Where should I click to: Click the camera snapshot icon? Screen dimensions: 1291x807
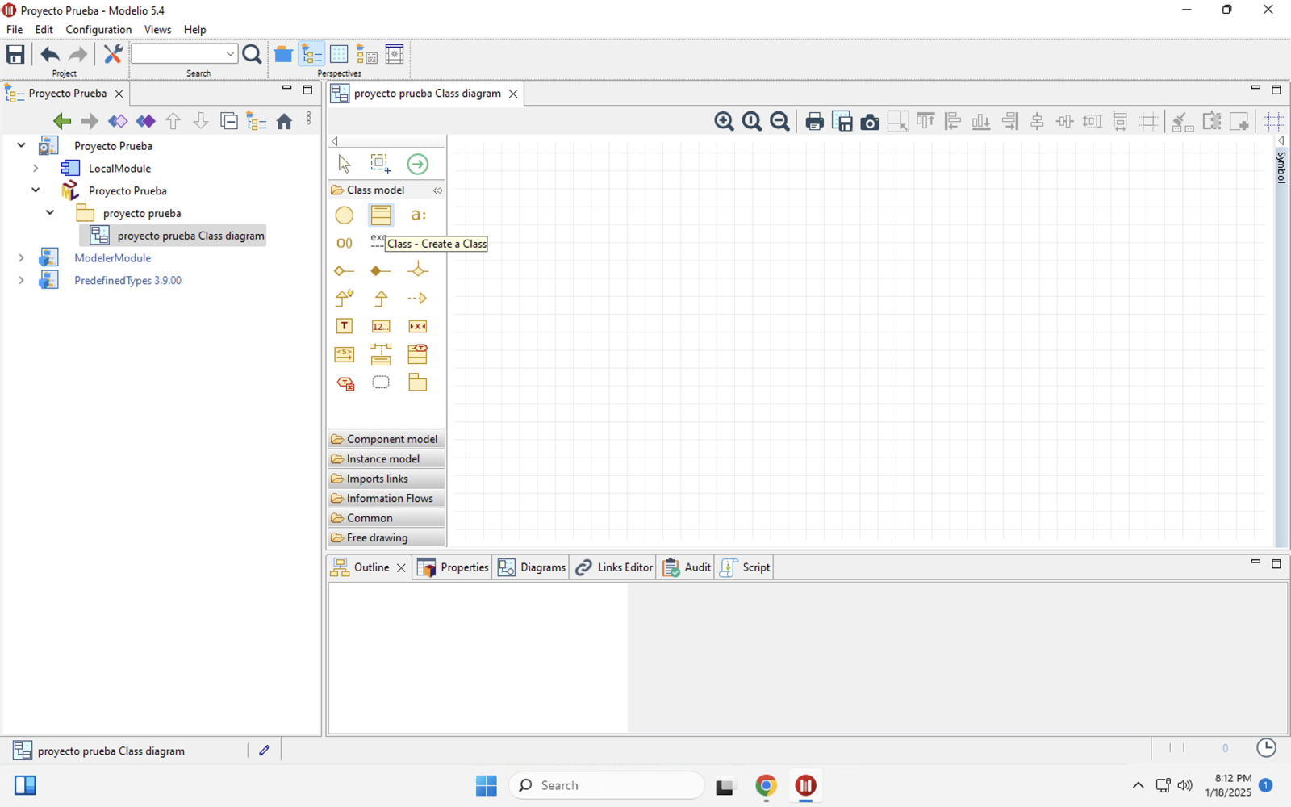click(x=870, y=122)
